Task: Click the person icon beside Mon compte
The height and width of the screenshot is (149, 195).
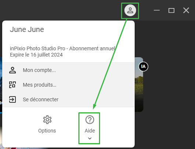Action: [13, 70]
